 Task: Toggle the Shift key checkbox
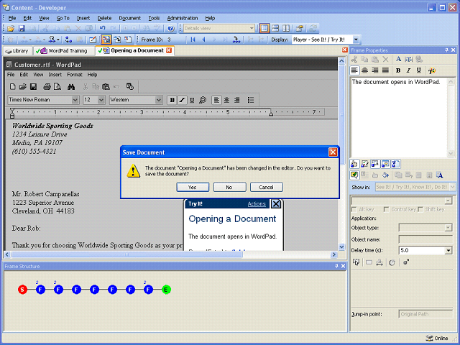(420, 209)
